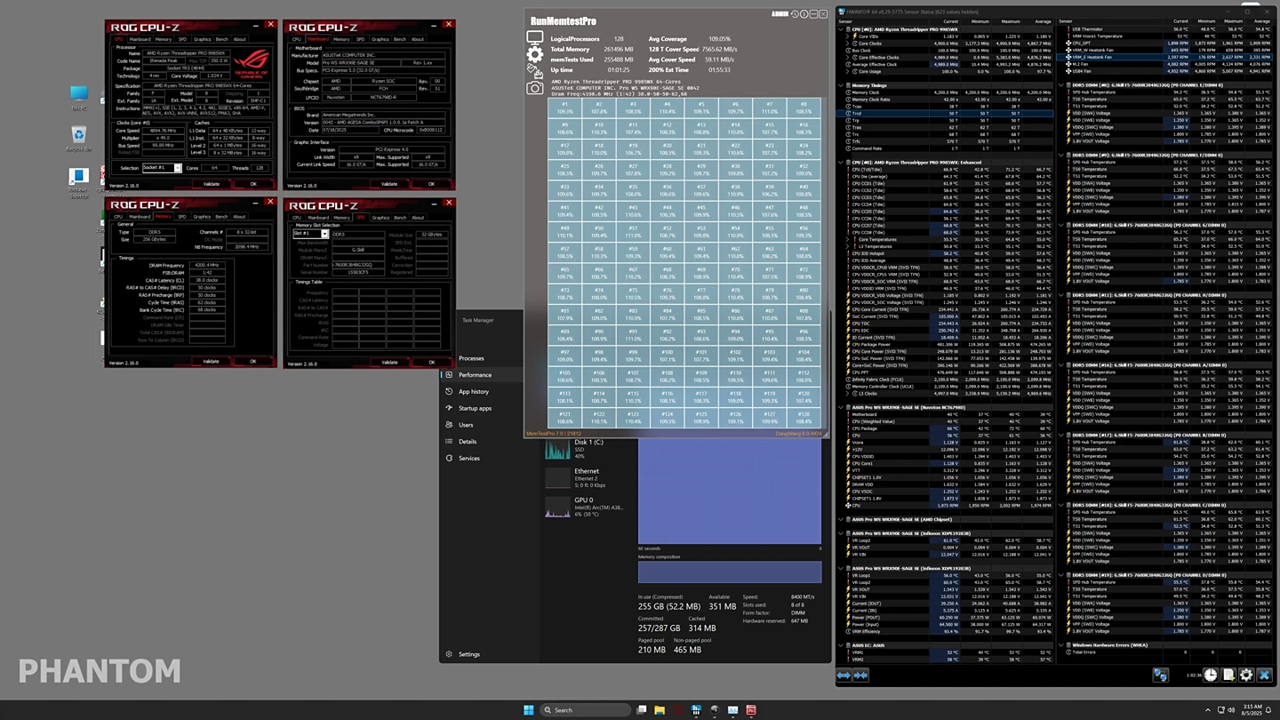Click HWiNFO shrink columns inward-arrows icon

pos(860,676)
